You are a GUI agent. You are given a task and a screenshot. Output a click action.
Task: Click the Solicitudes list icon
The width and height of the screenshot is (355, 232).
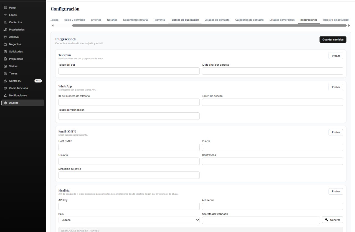[5, 51]
